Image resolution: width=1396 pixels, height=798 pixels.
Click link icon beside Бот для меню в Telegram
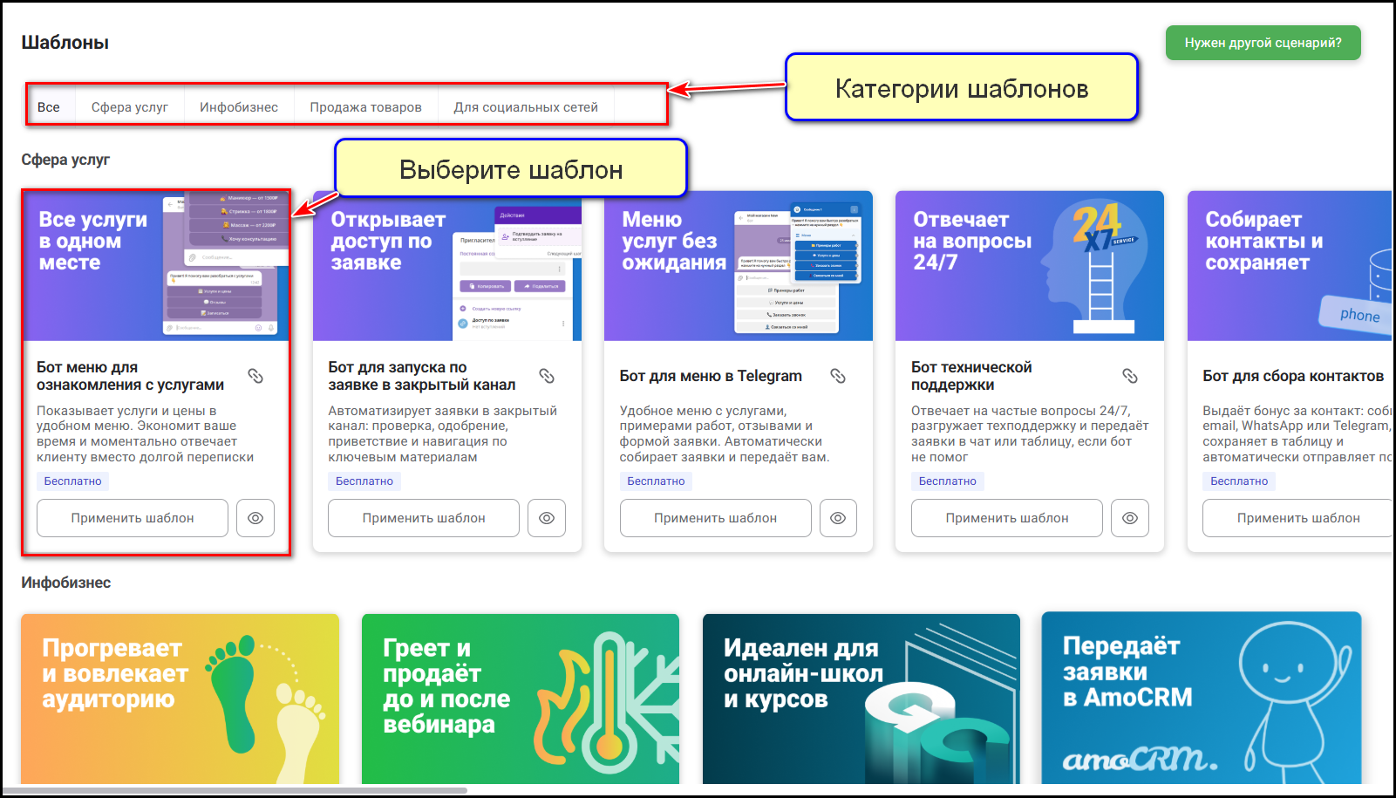point(838,376)
